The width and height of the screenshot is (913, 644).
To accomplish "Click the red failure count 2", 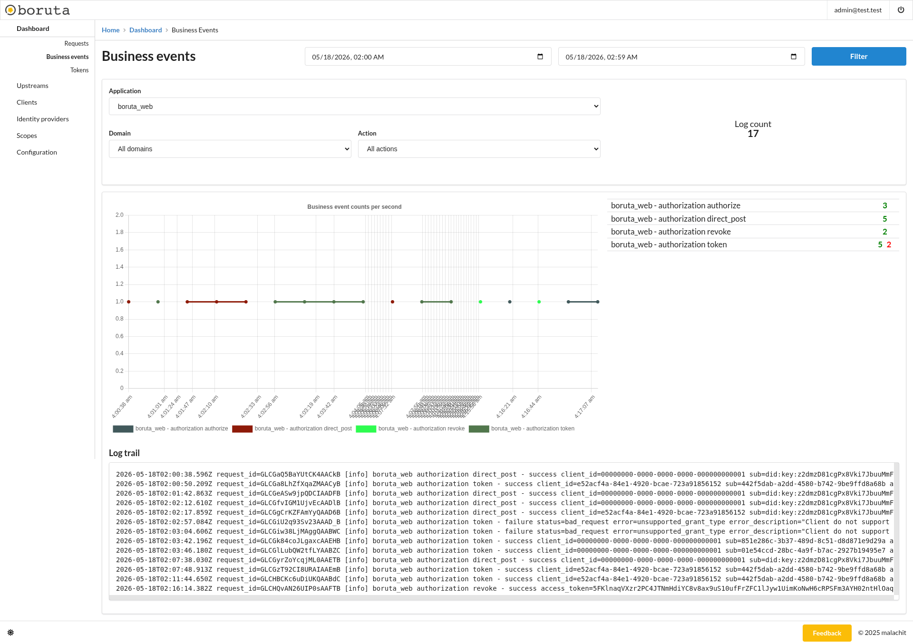I will [x=889, y=244].
